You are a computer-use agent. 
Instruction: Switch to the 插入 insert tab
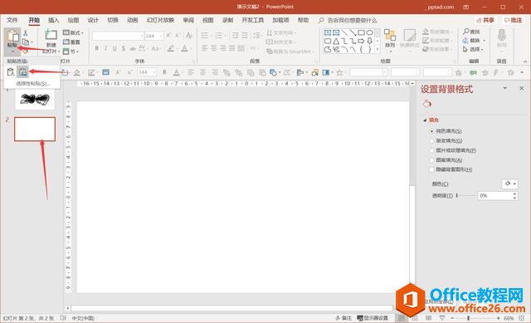click(x=53, y=20)
